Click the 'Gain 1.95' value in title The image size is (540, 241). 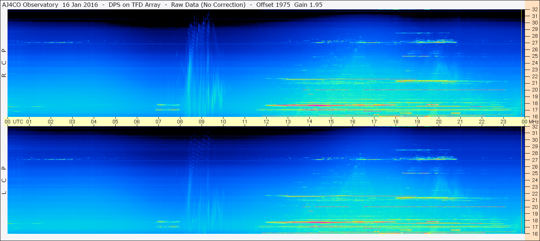[x=308, y=5]
